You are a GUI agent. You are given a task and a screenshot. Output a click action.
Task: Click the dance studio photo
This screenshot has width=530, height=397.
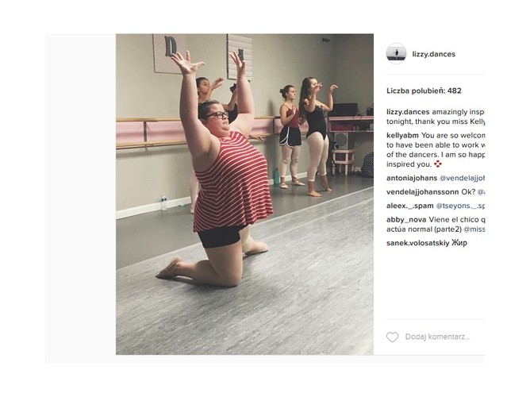coord(244,194)
